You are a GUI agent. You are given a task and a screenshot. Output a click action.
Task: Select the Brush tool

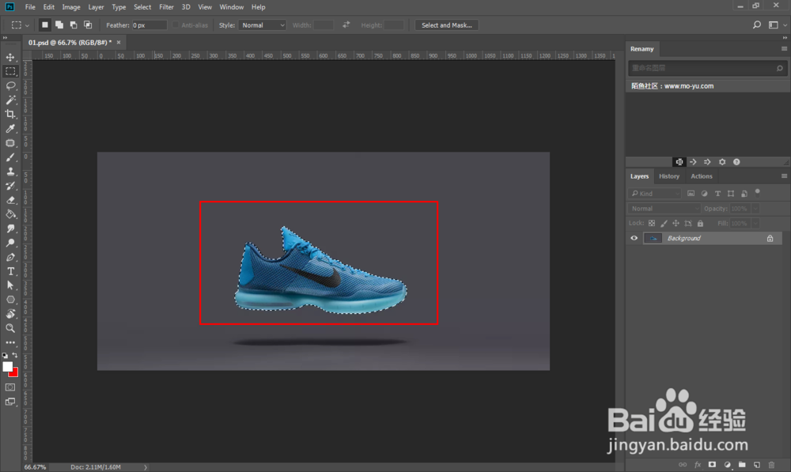pyautogui.click(x=10, y=157)
